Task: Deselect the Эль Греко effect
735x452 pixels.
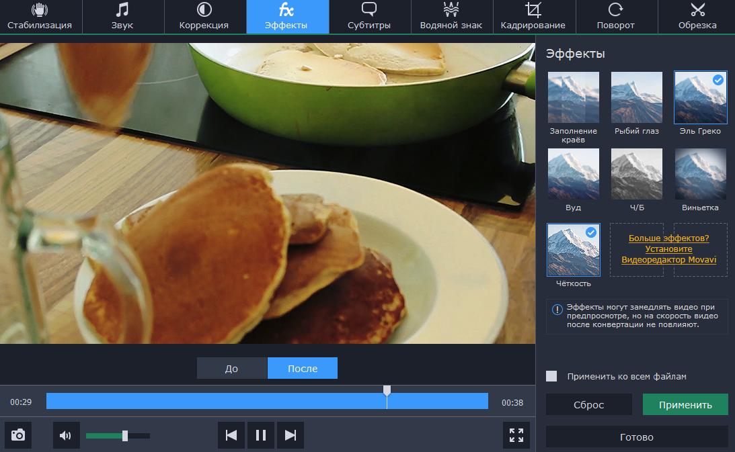Action: [700, 97]
